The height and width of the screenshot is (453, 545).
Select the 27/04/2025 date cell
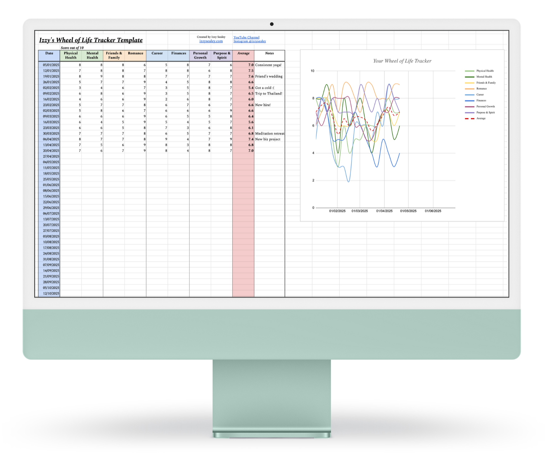(49, 156)
